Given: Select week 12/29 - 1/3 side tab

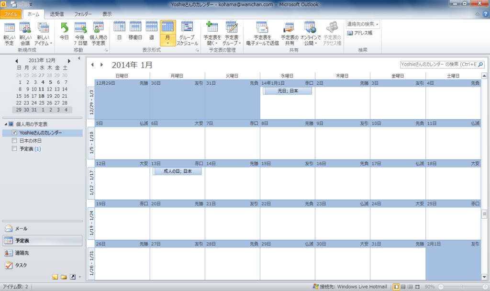Looking at the screenshot, I should (x=91, y=103).
